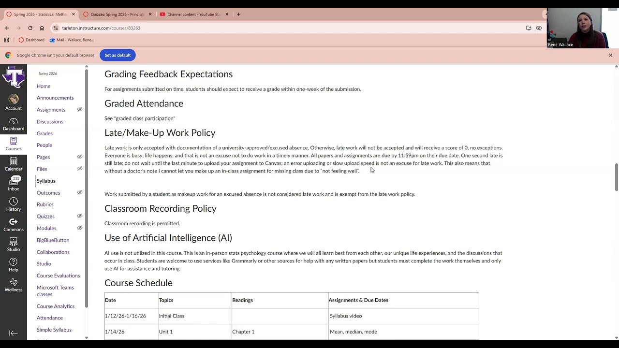Go back with browser back arrow

7,28
